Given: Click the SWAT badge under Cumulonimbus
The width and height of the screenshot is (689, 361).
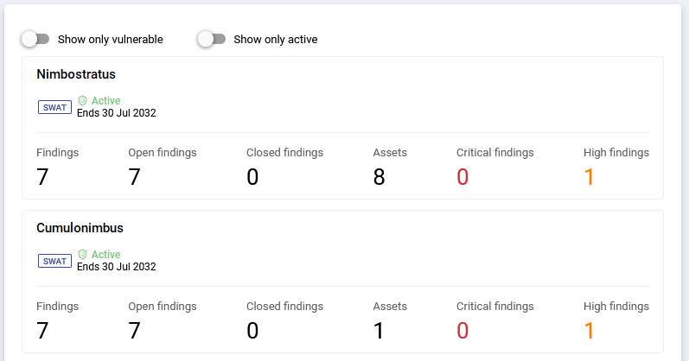Looking at the screenshot, I should pyautogui.click(x=54, y=261).
